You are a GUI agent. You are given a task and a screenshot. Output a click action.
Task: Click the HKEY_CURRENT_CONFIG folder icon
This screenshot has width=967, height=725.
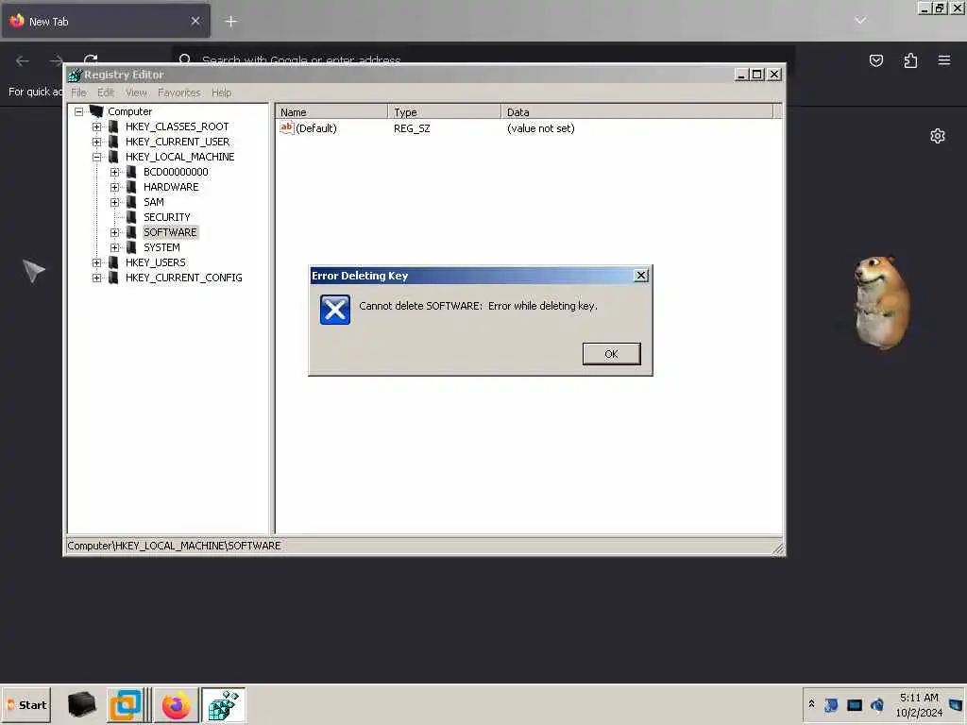(113, 278)
